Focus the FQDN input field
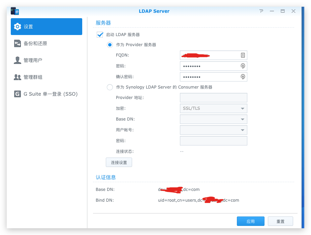The height and width of the screenshot is (235, 311). pos(214,55)
